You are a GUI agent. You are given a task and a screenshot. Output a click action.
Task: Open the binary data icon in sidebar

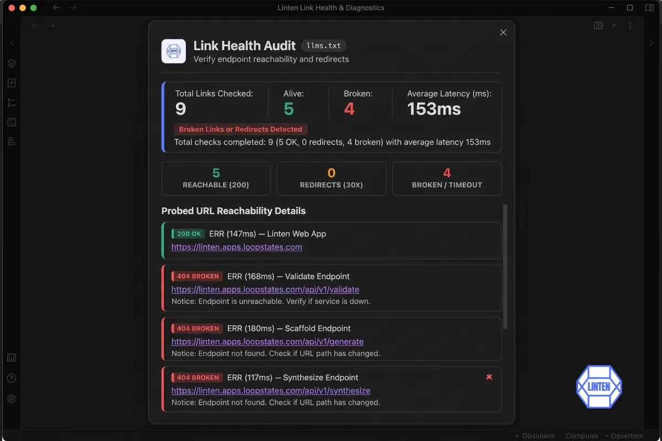pos(12,141)
